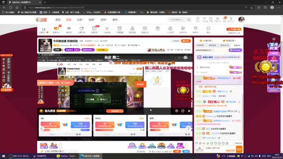283x159 pixels.
Task: Open the 直播回看 expander
Action: 229,41
